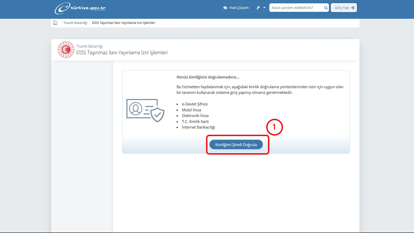The width and height of the screenshot is (414, 233).
Task: Go to the home breadcrumb icon
Action: (x=55, y=23)
